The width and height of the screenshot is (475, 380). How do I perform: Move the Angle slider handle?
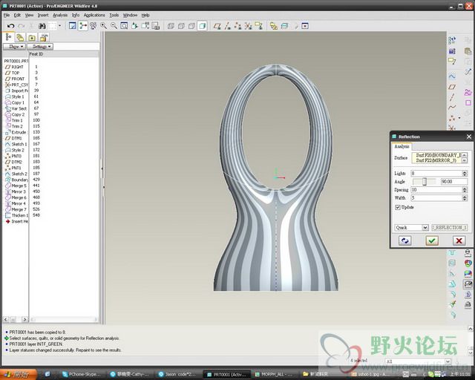coord(425,182)
